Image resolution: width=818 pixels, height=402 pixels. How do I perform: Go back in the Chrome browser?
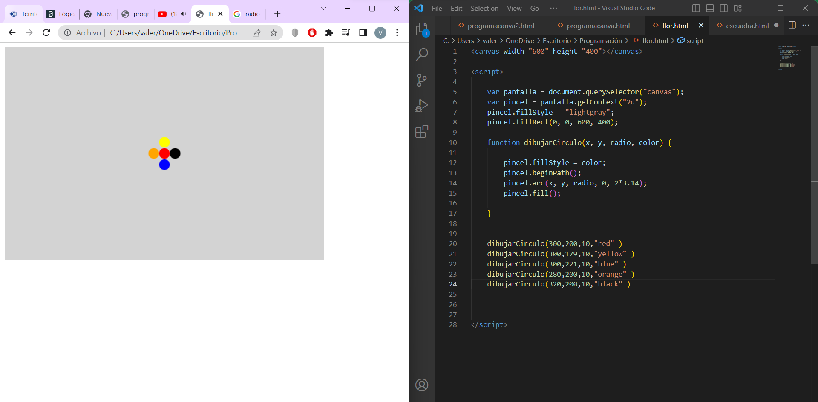[x=12, y=32]
